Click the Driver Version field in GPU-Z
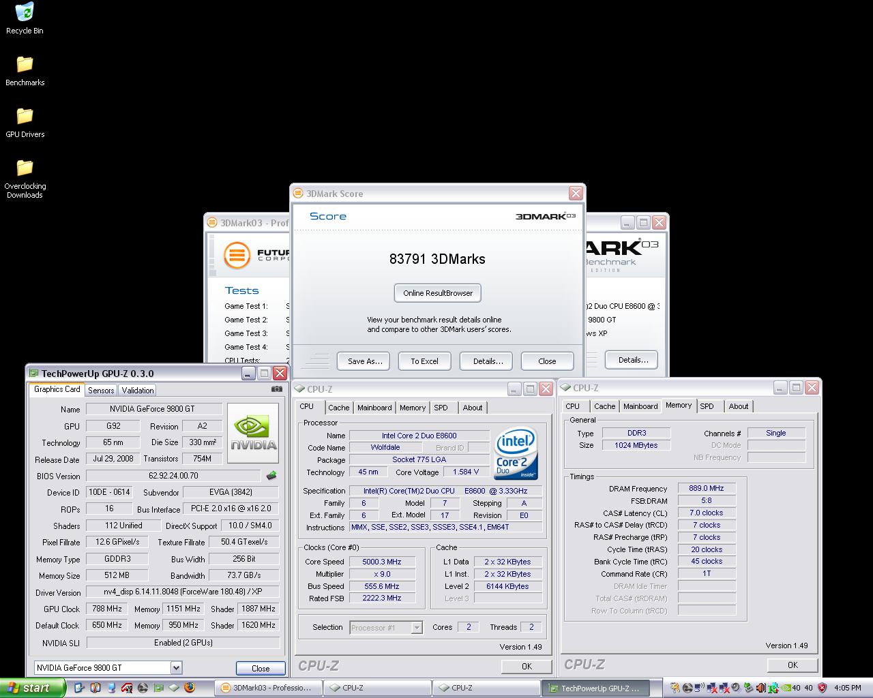The height and width of the screenshot is (698, 873). 183,592
